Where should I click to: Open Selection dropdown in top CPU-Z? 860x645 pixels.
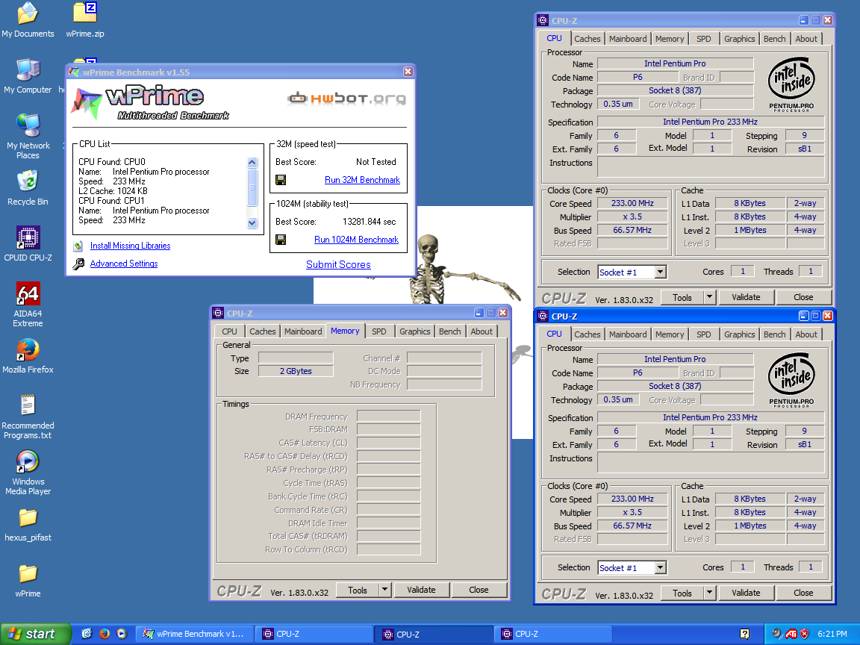[661, 272]
